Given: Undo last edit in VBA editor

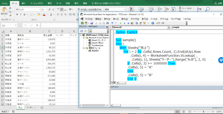Looking at the screenshot, I should tap(112, 23).
